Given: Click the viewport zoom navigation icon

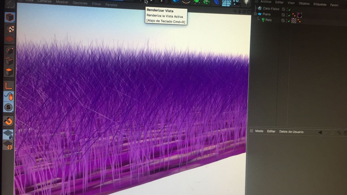Looking at the screenshot, I should point(240,11).
